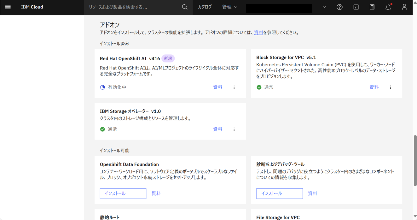Open the 管理 dropdown menu
417x220 pixels.
[x=230, y=7]
